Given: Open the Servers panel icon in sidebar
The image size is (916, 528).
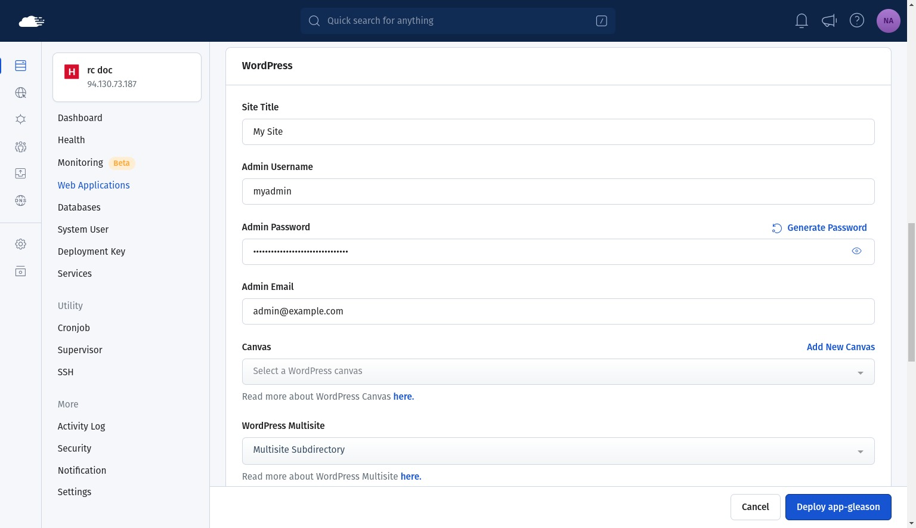Looking at the screenshot, I should pos(20,66).
